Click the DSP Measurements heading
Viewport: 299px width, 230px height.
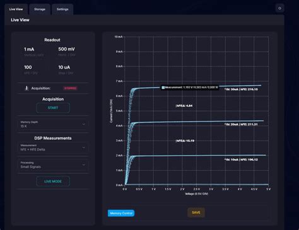[x=53, y=138]
